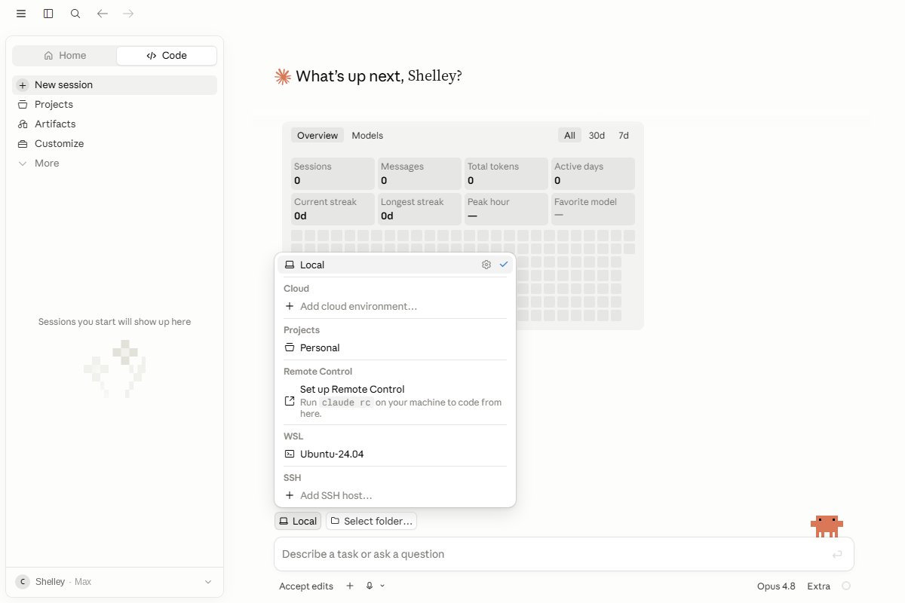This screenshot has width=905, height=603.
Task: Open Artifacts in the sidebar
Action: pyautogui.click(x=115, y=124)
